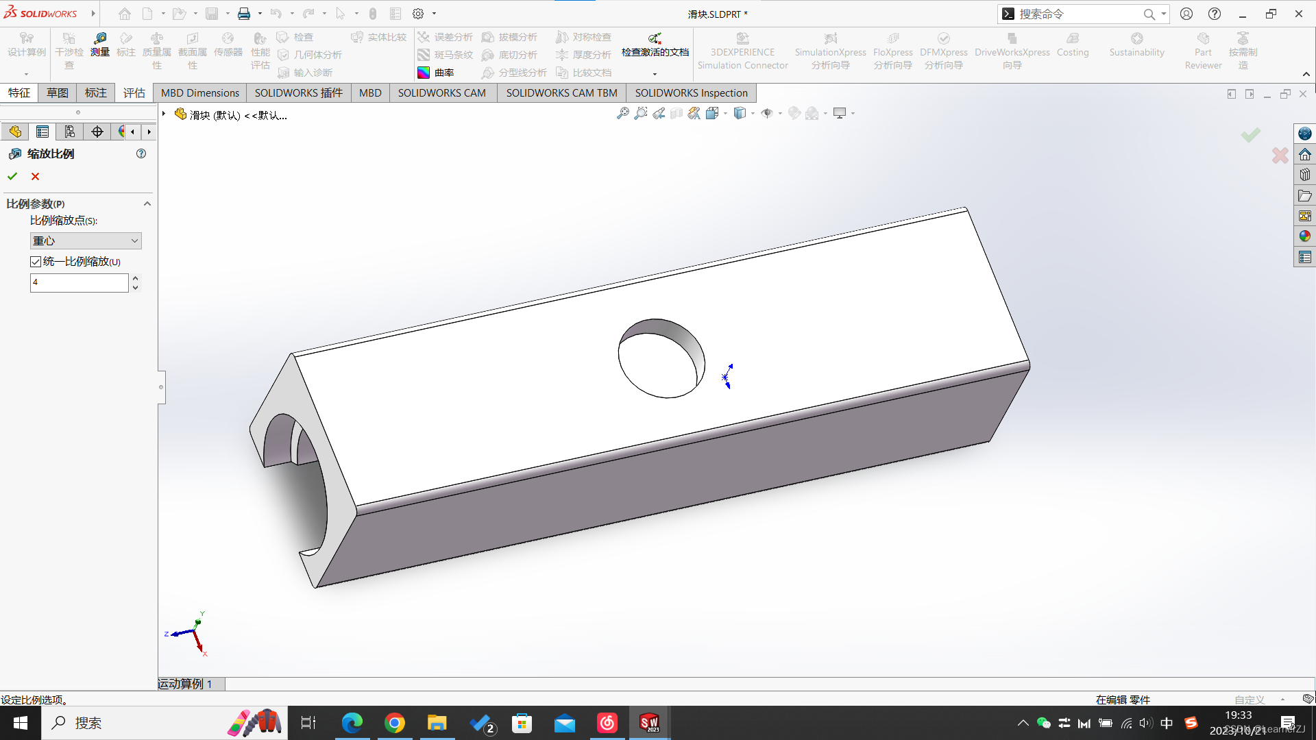Open the PropertyManager tab icon
The image size is (1316, 740).
[42, 132]
